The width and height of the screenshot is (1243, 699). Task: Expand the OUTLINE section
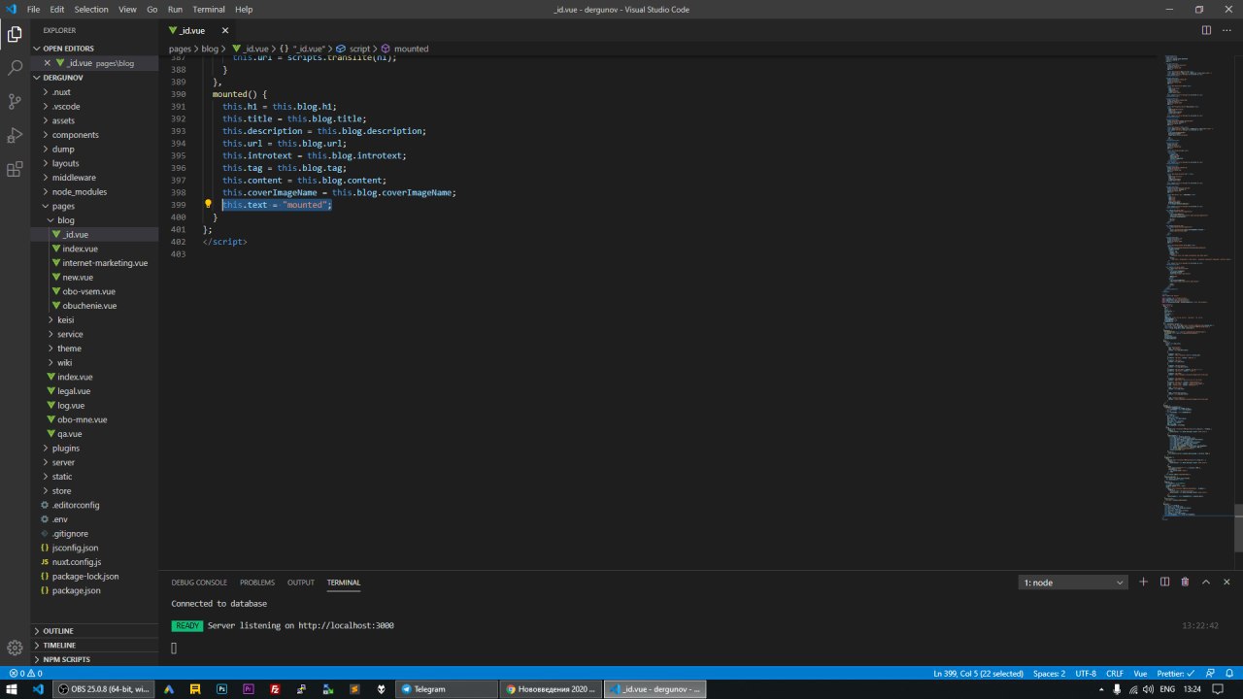point(94,631)
